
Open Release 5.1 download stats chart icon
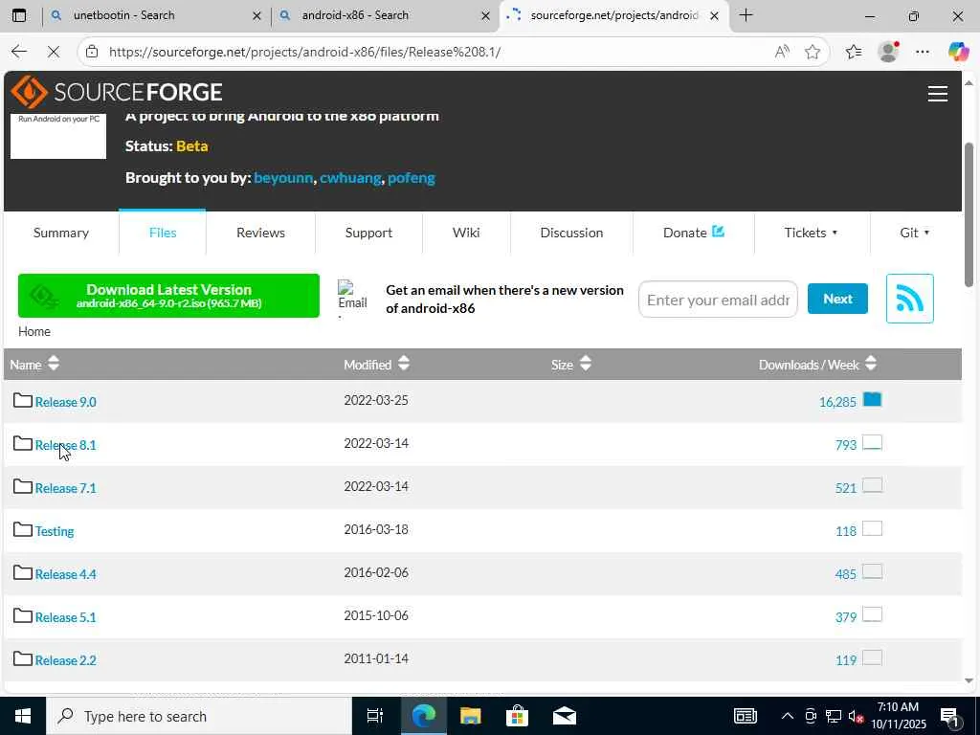pos(872,615)
